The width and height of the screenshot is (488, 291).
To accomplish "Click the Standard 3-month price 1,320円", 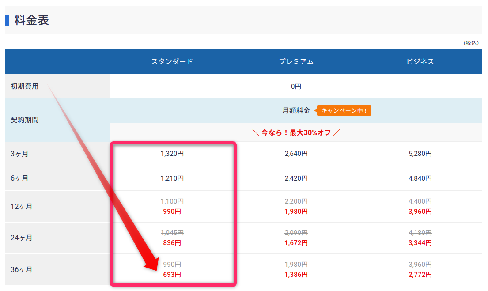I will coord(172,154).
